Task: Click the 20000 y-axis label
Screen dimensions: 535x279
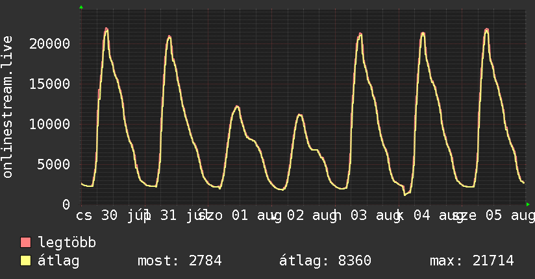Action: click(x=50, y=43)
